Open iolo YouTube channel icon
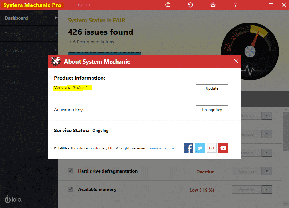 point(223,148)
